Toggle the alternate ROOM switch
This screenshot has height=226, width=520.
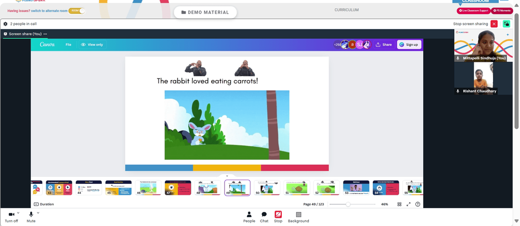(x=77, y=11)
